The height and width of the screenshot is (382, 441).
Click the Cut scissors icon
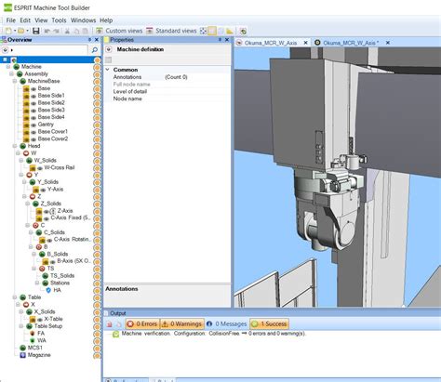[67, 31]
